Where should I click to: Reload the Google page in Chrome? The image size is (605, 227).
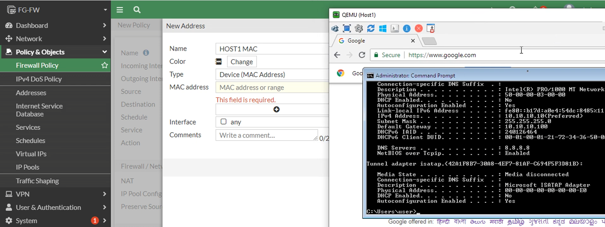[362, 55]
